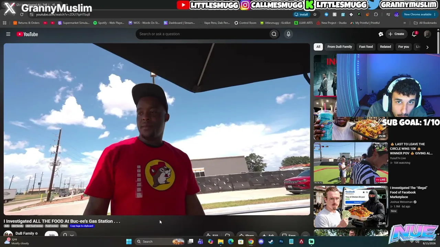The image size is (440, 247).
Task: Open the Illegal Food of Facebook Marketplace title
Action: click(408, 192)
